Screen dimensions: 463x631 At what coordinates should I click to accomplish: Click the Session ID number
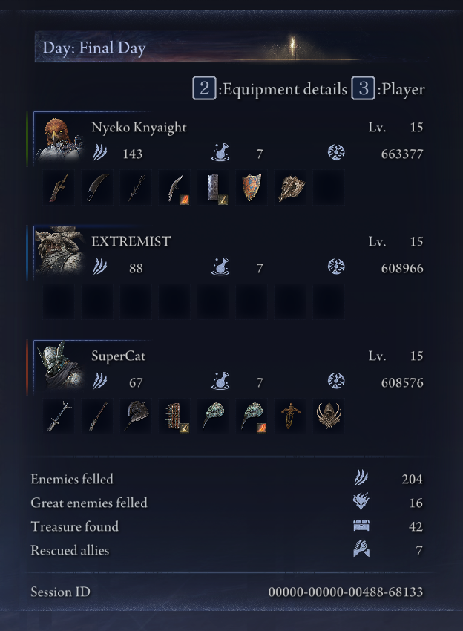346,592
